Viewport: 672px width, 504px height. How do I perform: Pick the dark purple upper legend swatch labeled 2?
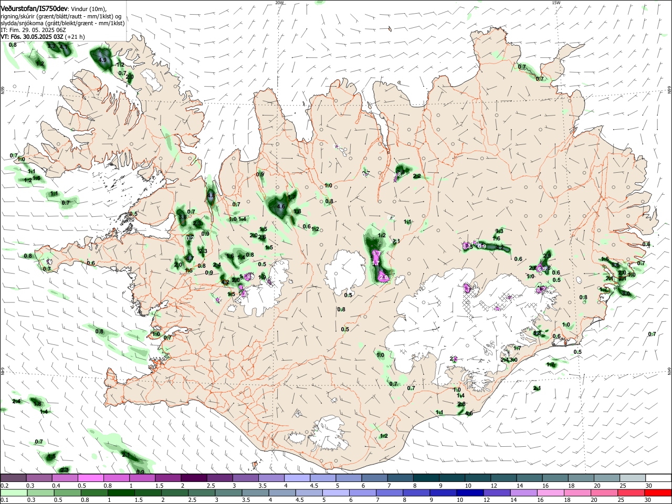point(193,478)
